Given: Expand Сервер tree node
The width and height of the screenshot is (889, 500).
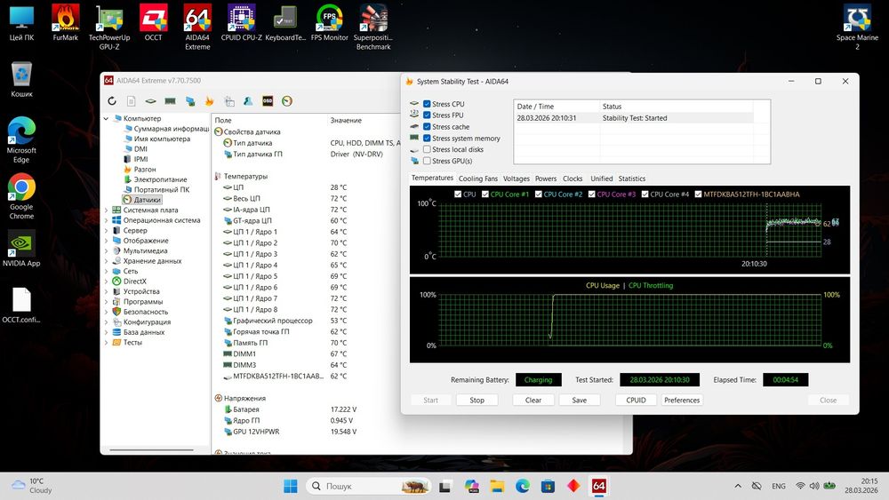Looking at the screenshot, I should [x=106, y=231].
